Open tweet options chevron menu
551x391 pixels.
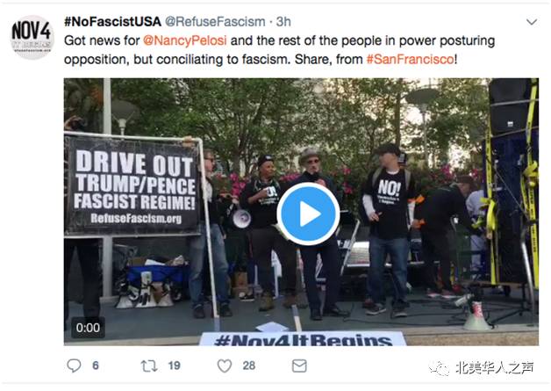(532, 22)
